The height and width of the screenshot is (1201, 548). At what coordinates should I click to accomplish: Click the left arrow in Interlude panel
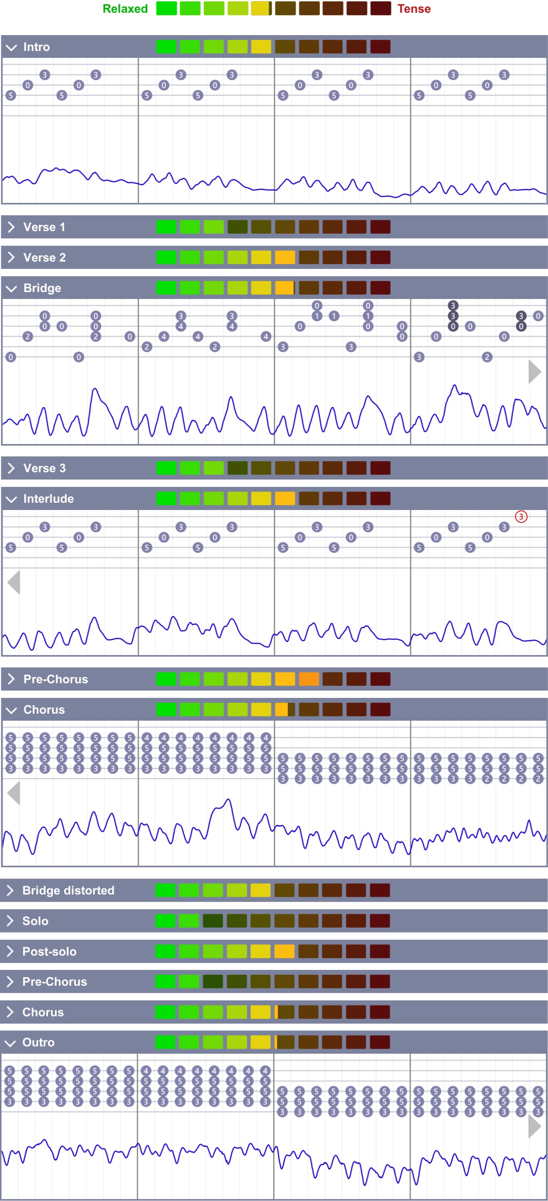[14, 582]
